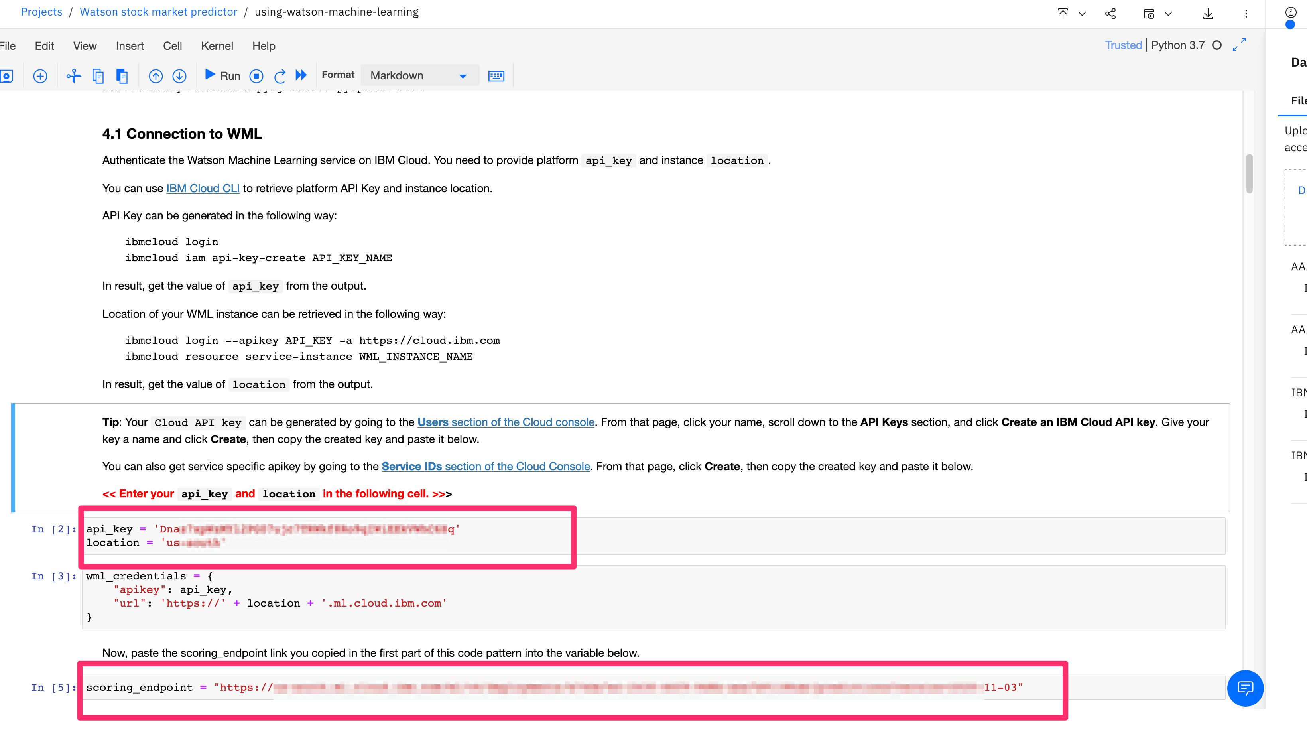Click the paste cells icon

[122, 76]
